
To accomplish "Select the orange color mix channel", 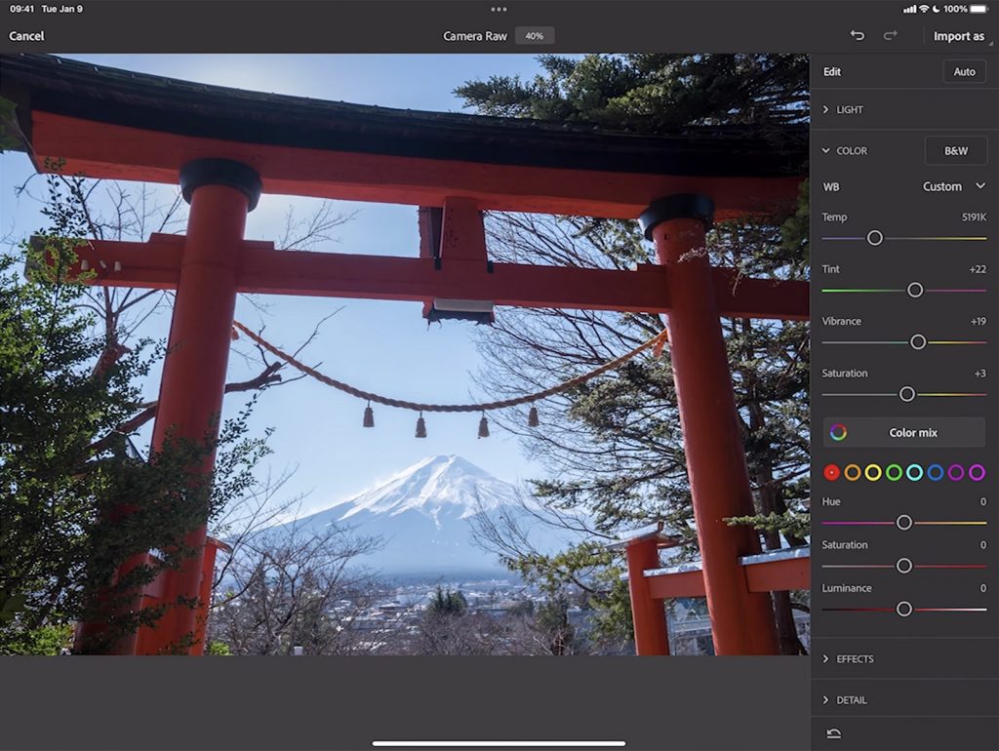I will (853, 472).
